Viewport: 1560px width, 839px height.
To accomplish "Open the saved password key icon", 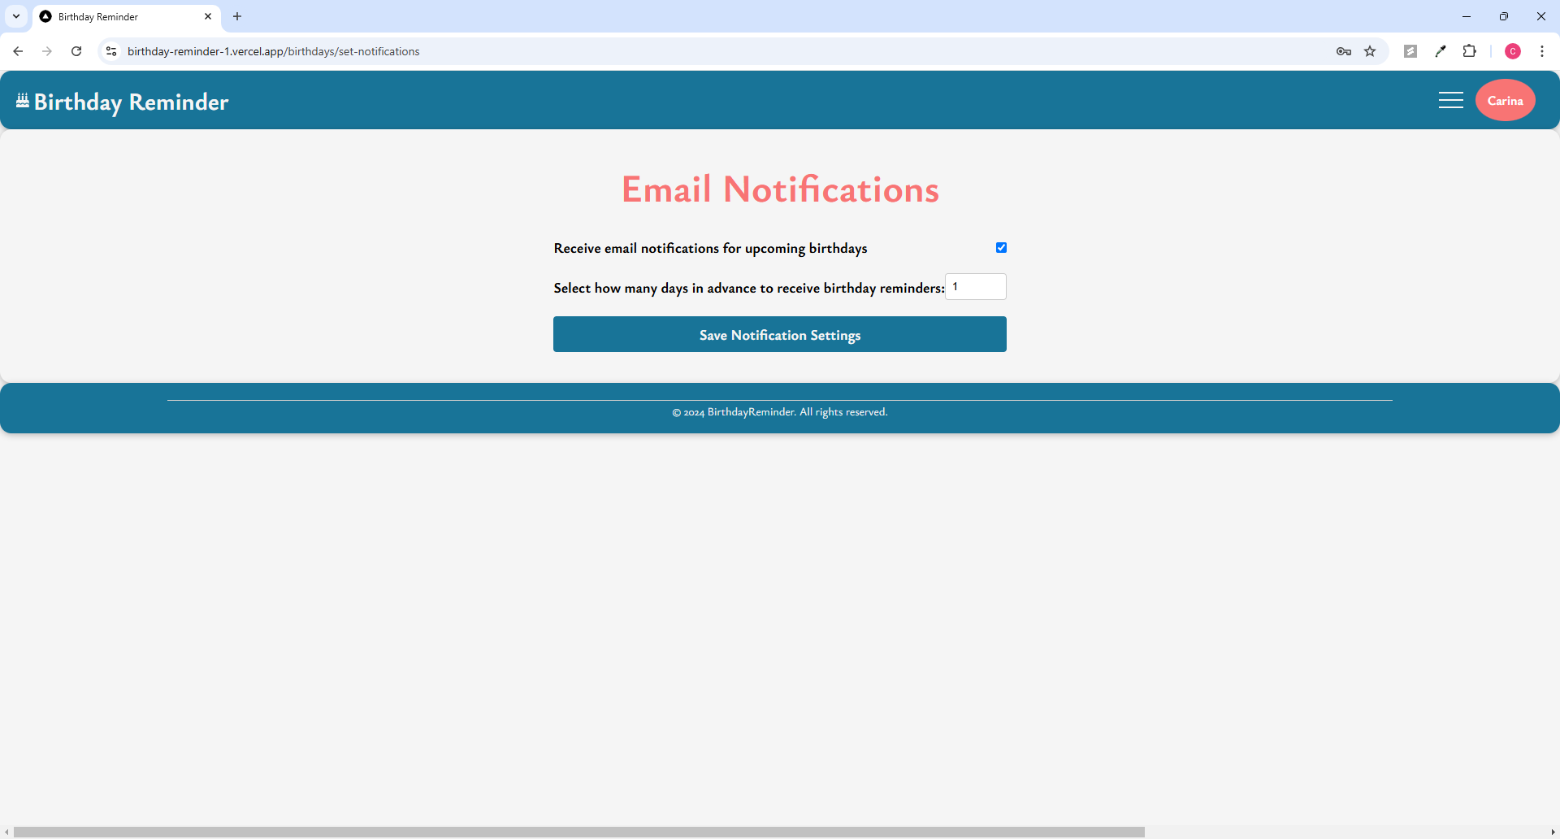I will click(x=1343, y=51).
